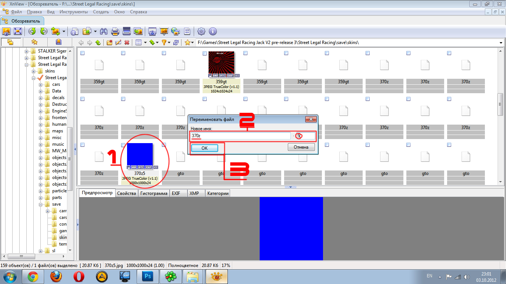
Task: Open the view mode dropdown arrow
Action: click(x=145, y=43)
